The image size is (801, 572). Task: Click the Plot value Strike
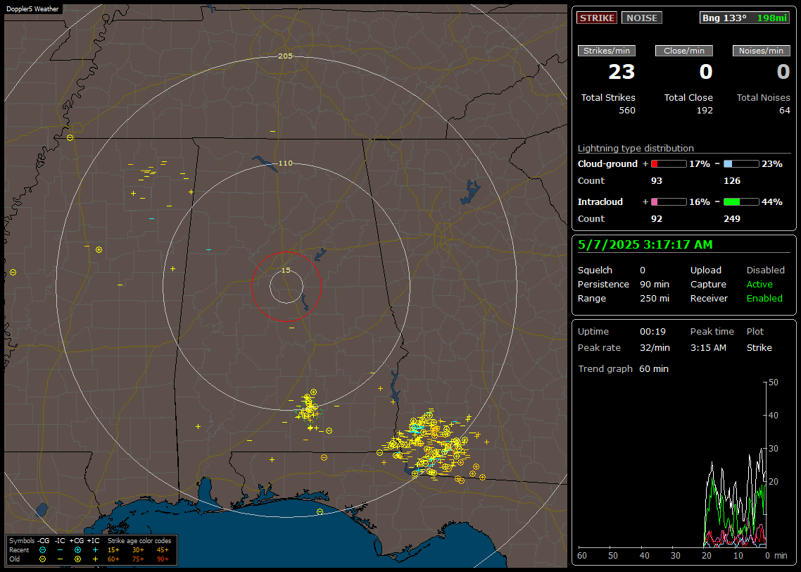coord(759,347)
